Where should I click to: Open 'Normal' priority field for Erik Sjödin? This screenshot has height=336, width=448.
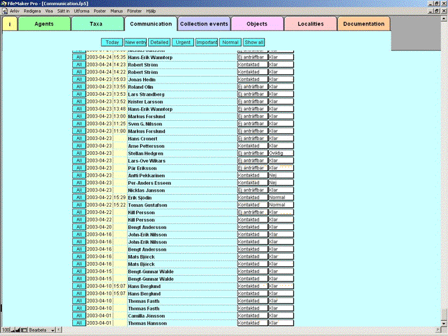pos(280,198)
